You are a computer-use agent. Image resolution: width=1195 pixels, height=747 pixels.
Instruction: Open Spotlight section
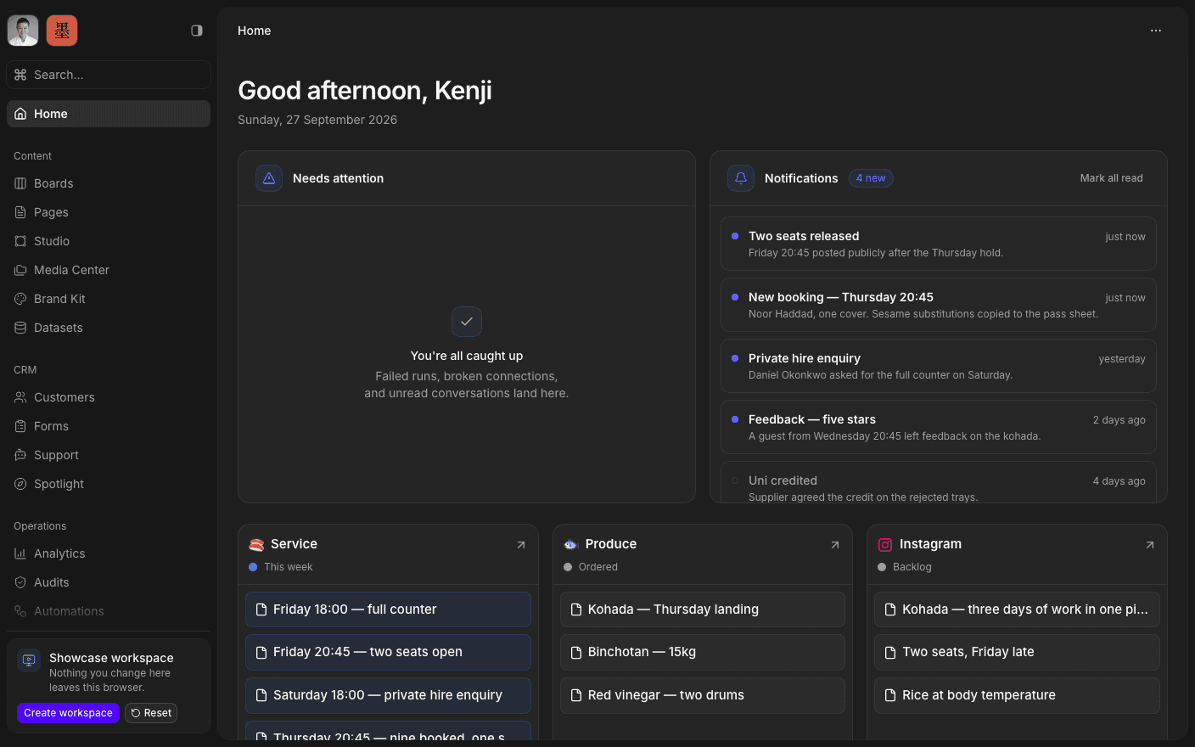[109, 484]
